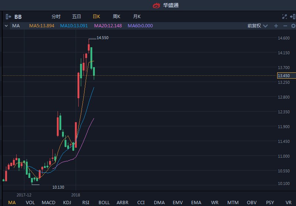296x206 pixels.
Task: Select the MACD indicator tab
Action: pyautogui.click(x=48, y=203)
